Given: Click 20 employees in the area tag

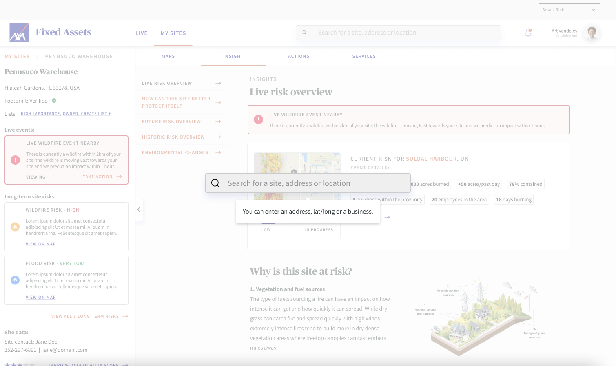Looking at the screenshot, I should (x=459, y=200).
